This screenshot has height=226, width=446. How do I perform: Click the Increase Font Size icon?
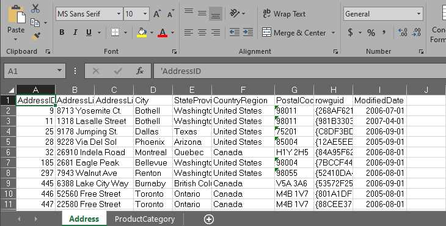[157, 13]
